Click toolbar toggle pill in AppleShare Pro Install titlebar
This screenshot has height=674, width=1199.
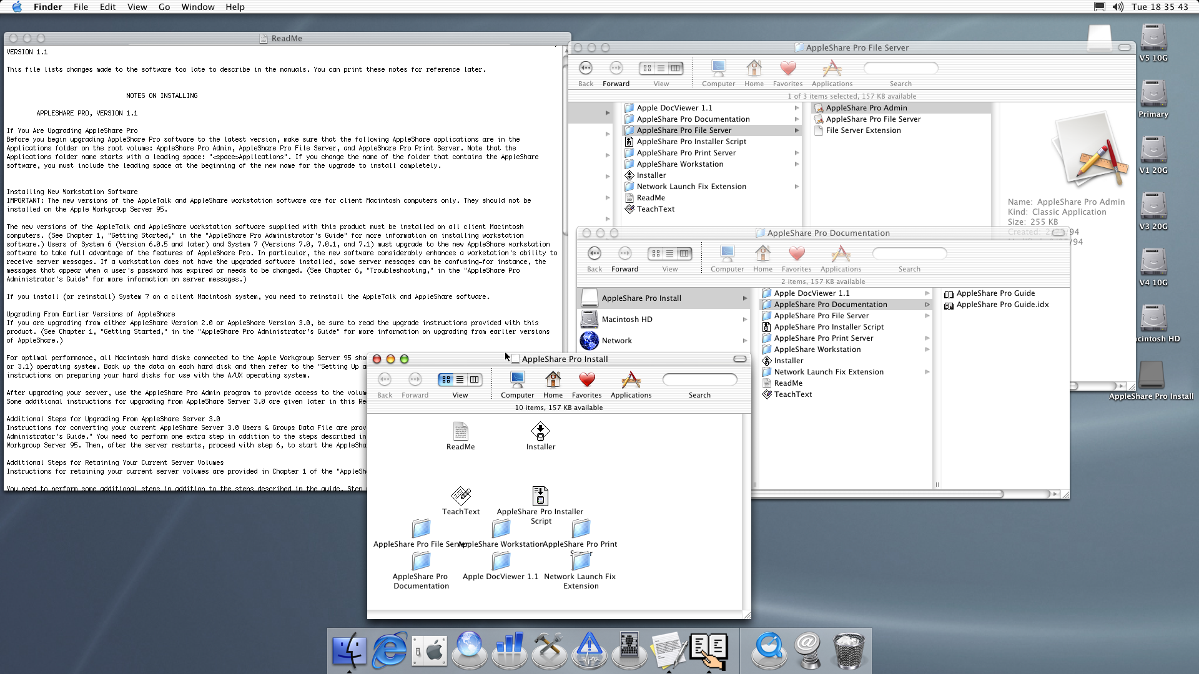pos(740,359)
